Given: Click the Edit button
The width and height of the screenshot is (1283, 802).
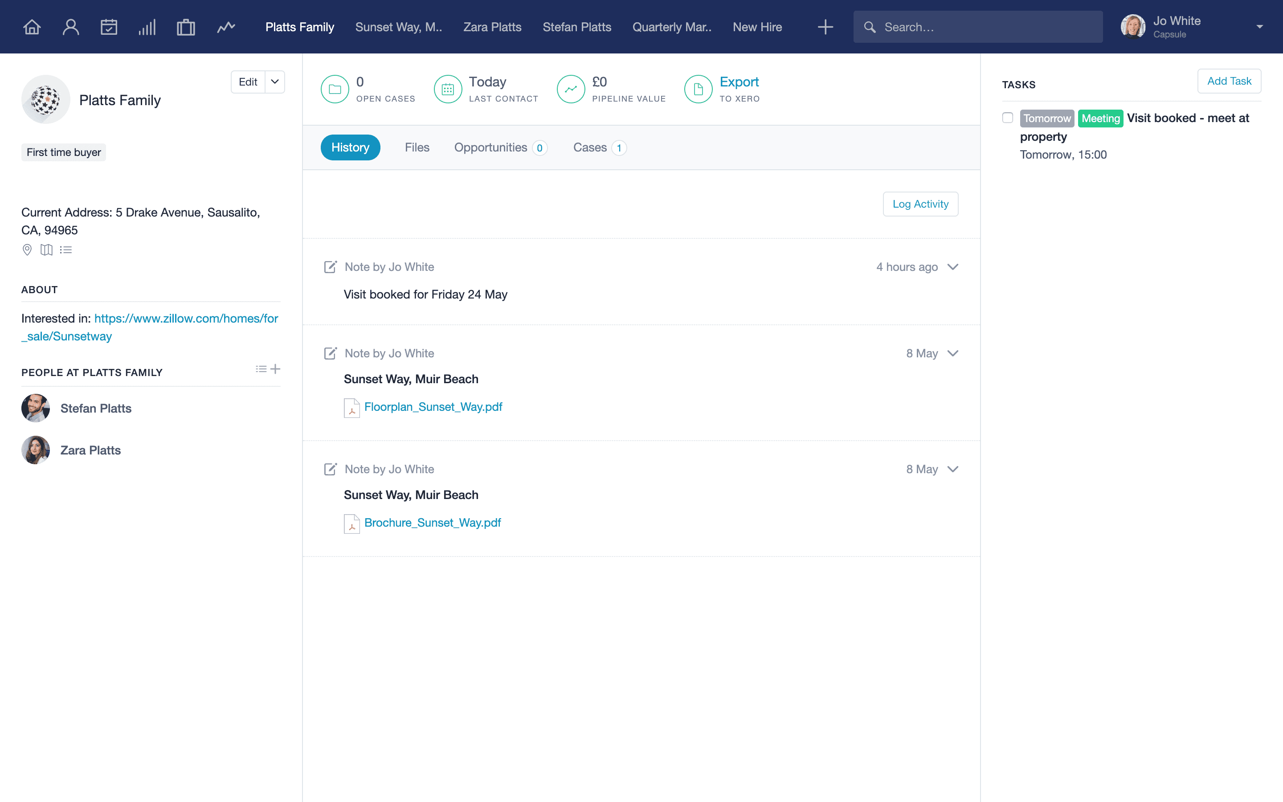Looking at the screenshot, I should pos(248,82).
